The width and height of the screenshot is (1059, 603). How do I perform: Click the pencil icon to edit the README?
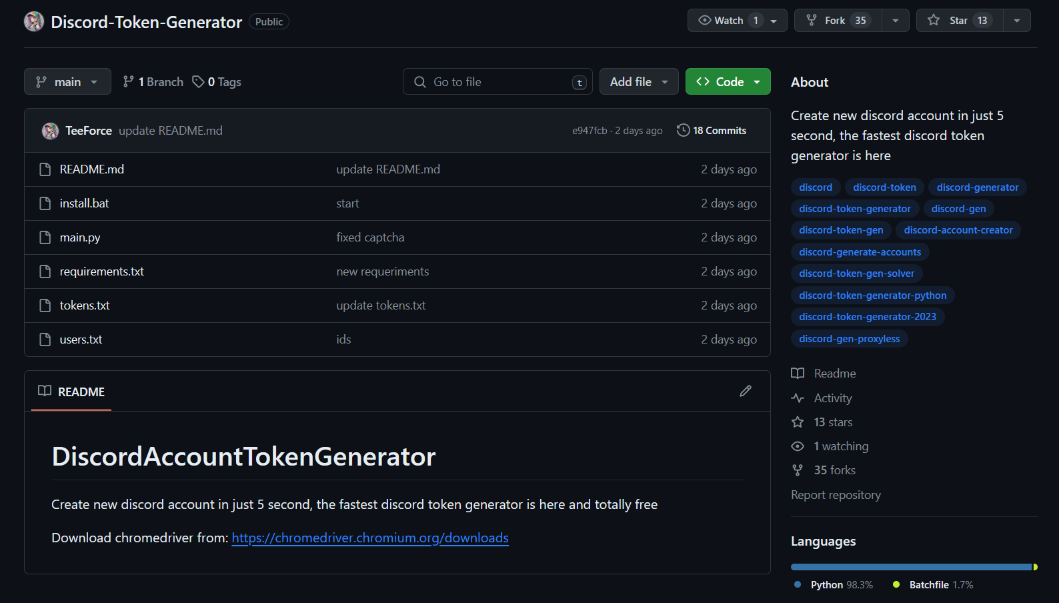[x=746, y=391]
